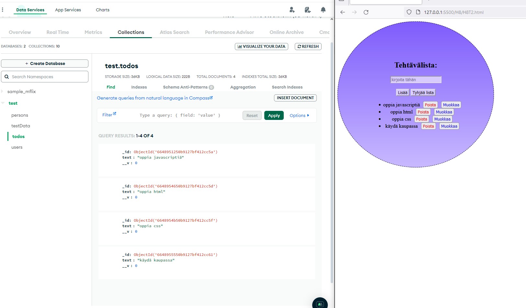Collapse the test database tree
The height and width of the screenshot is (308, 526).
click(x=3, y=103)
